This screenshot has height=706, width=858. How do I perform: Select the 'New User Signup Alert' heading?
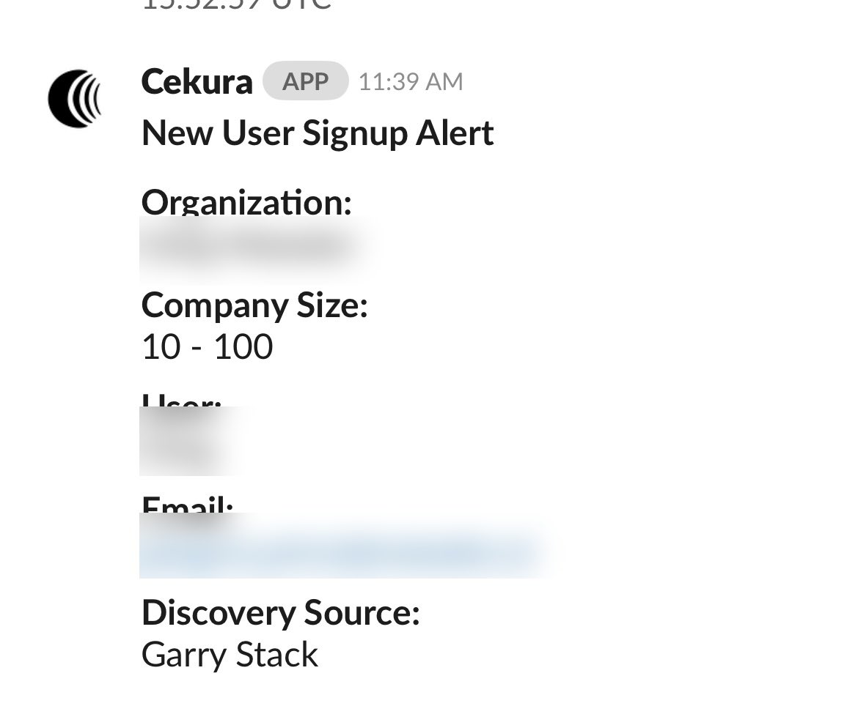[318, 133]
